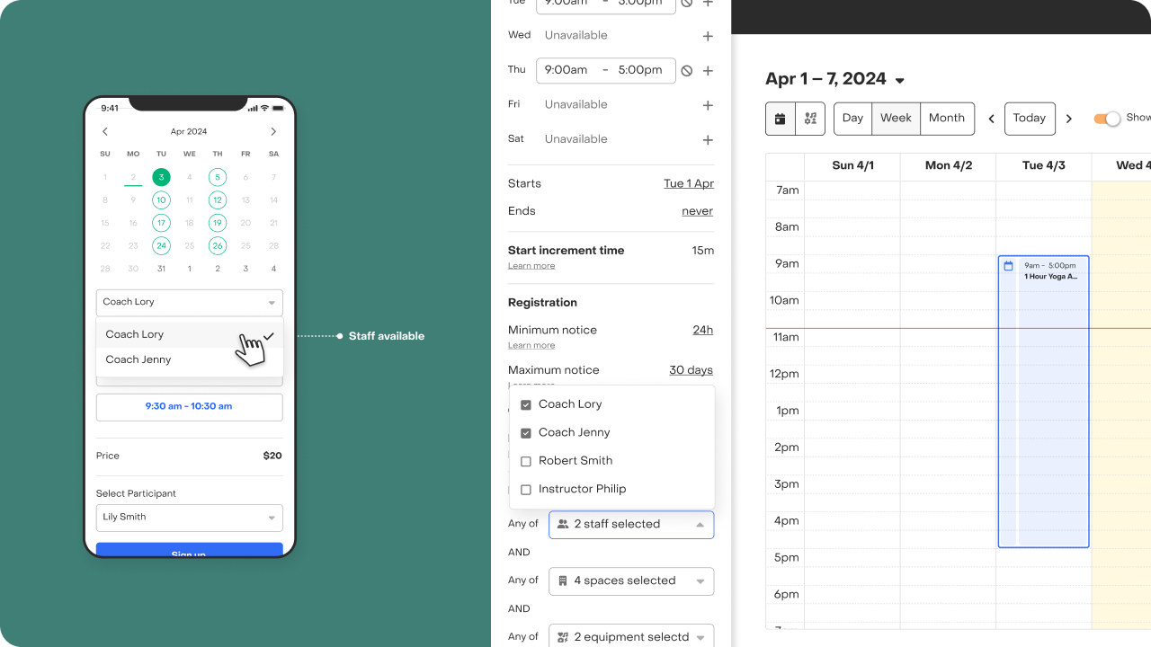The width and height of the screenshot is (1151, 647).
Task: Choose Coach Lory in phone dropdown list
Action: (190, 334)
